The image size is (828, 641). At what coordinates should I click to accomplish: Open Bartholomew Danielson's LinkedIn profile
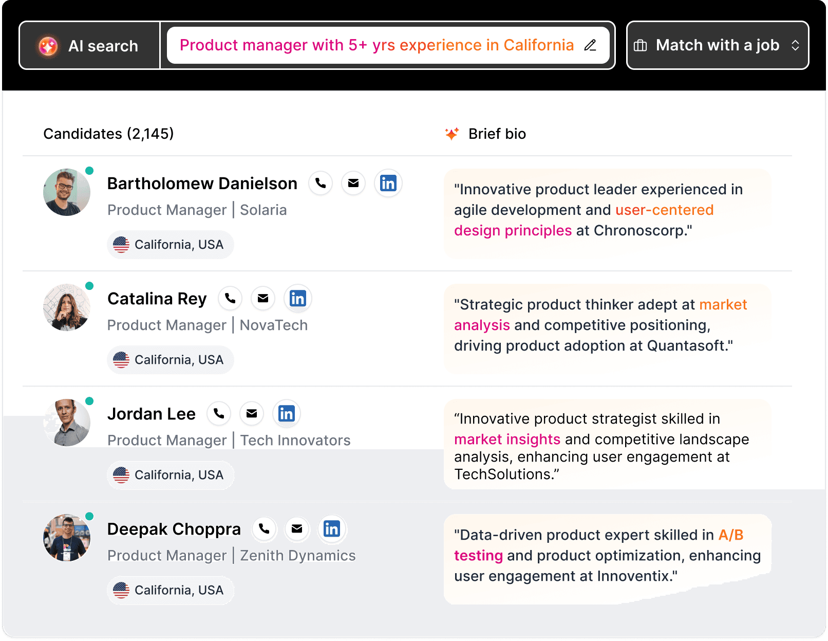pyautogui.click(x=388, y=183)
